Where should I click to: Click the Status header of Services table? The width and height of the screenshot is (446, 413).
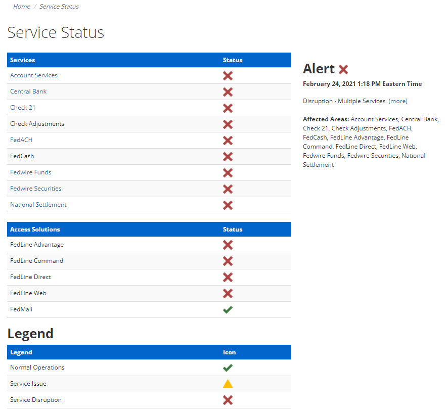pos(233,60)
